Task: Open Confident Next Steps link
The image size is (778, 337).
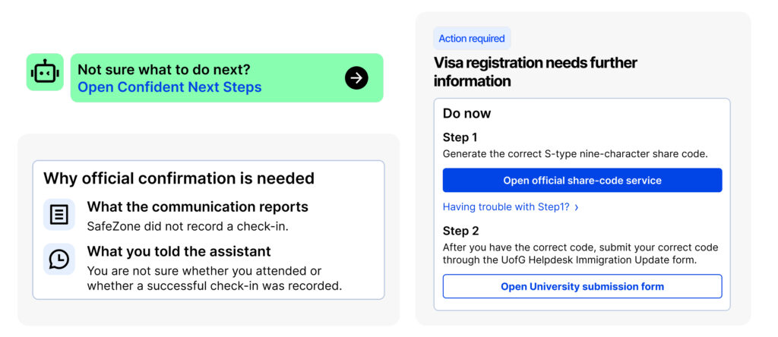Action: tap(169, 87)
